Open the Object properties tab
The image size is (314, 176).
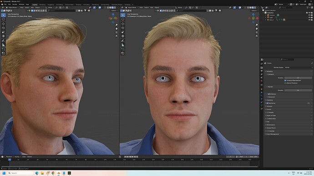[262, 89]
